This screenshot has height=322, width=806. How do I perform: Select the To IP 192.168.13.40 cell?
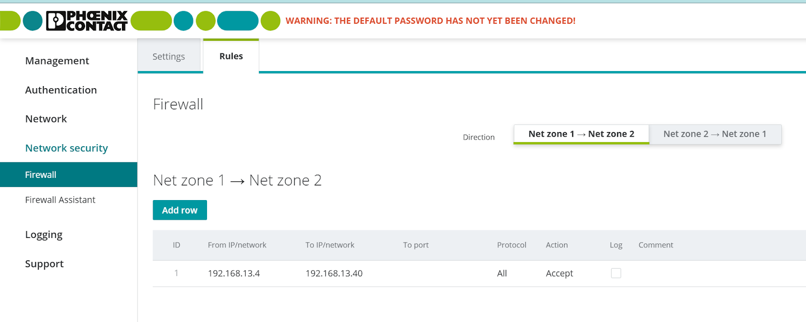(x=334, y=273)
